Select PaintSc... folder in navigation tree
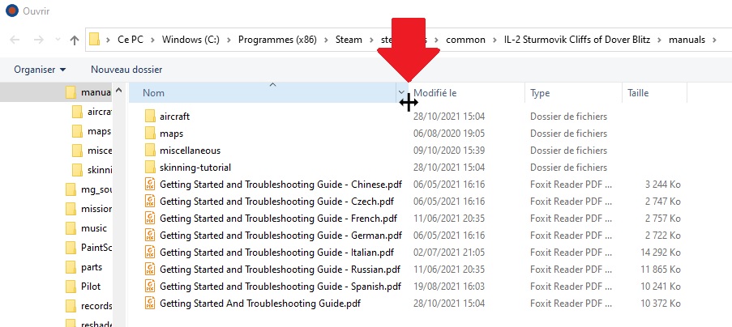732x327 pixels. point(88,248)
